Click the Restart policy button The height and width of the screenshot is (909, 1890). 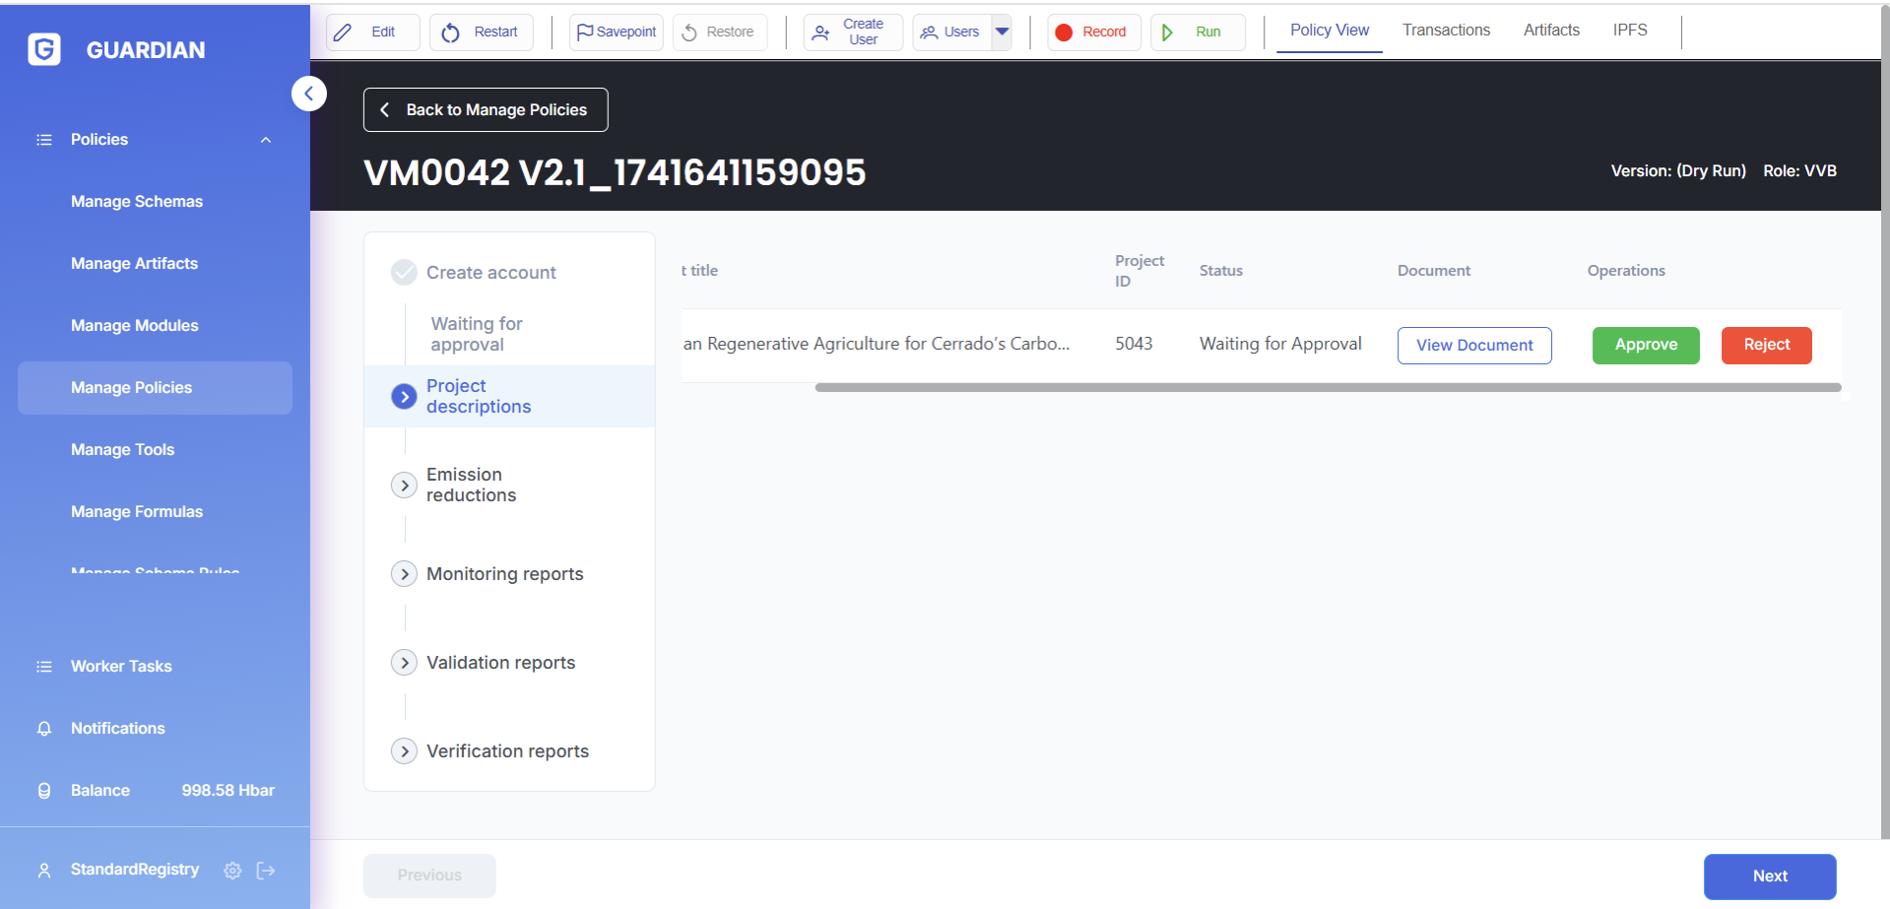pyautogui.click(x=481, y=32)
